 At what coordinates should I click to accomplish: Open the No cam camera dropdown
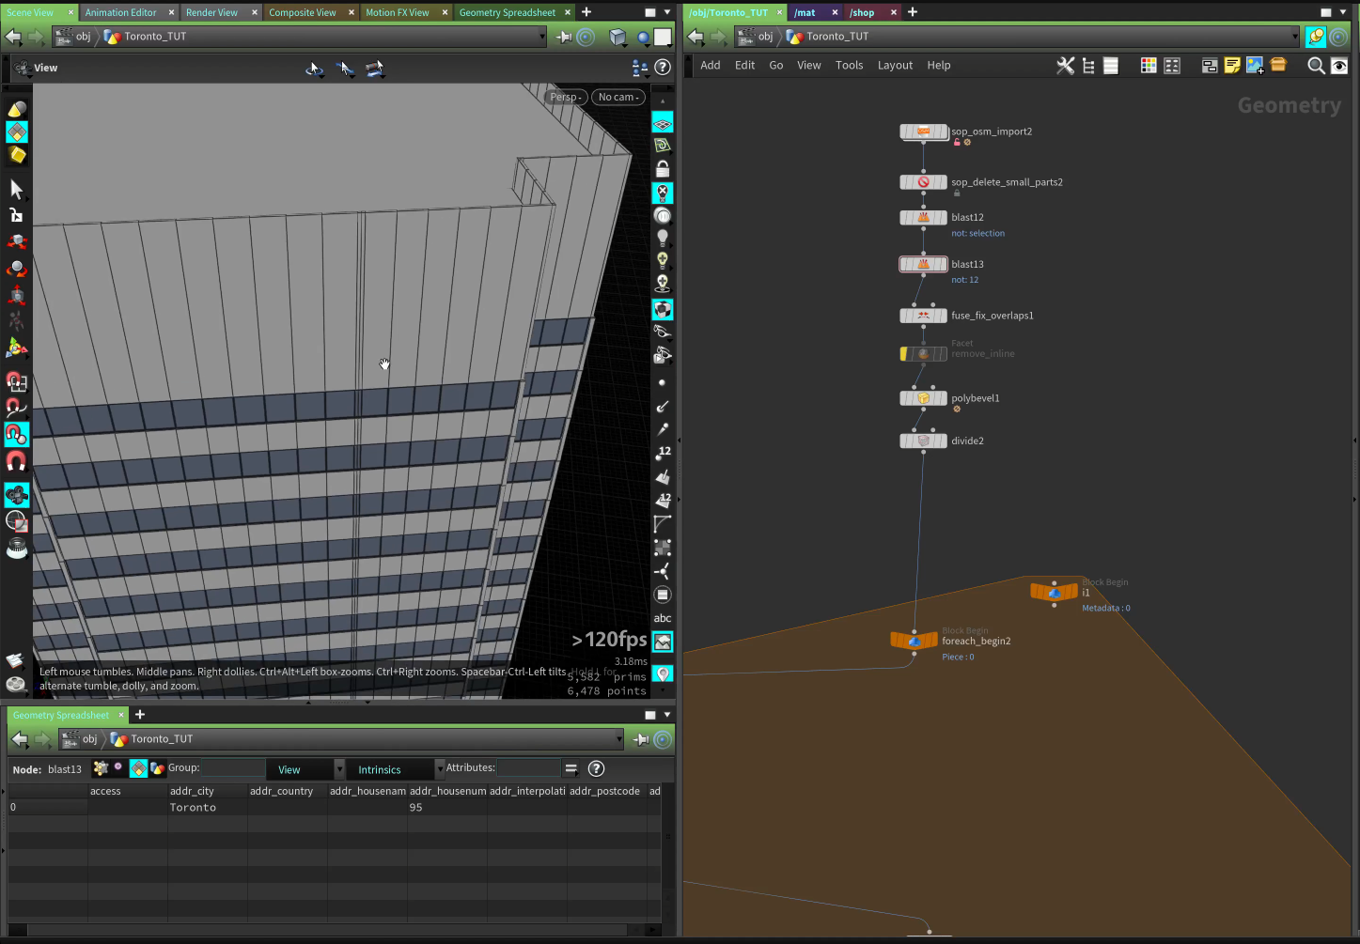618,97
